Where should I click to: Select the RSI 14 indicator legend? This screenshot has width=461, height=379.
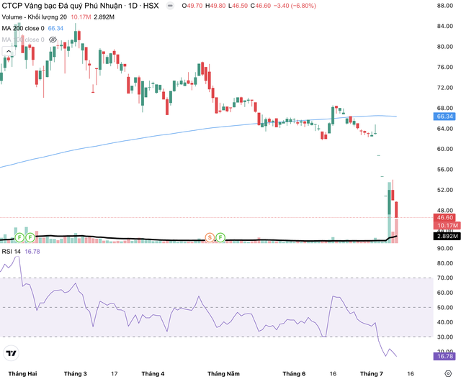coord(12,252)
